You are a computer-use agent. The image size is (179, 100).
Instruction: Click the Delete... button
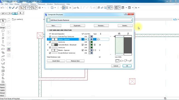(x=125, y=26)
